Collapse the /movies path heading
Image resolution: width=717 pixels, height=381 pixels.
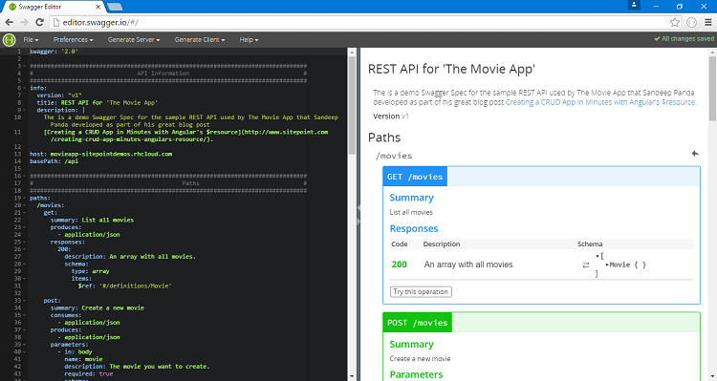click(x=394, y=156)
